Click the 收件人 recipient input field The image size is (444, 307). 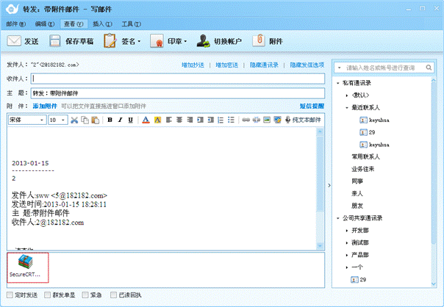(x=176, y=79)
